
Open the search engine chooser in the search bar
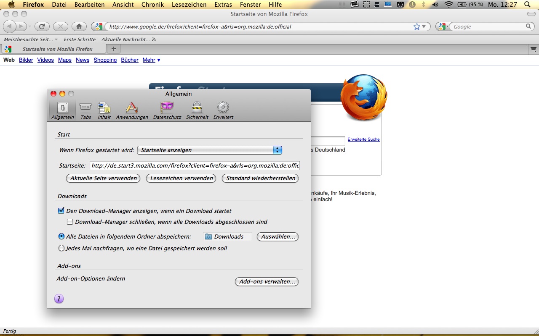[443, 26]
